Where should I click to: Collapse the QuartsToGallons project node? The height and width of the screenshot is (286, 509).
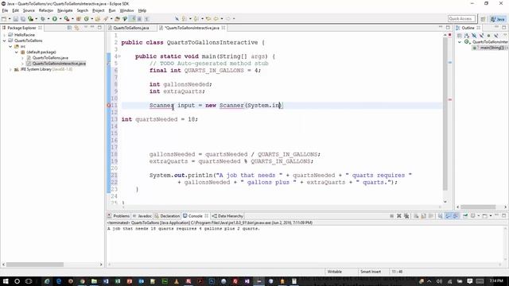click(4, 41)
